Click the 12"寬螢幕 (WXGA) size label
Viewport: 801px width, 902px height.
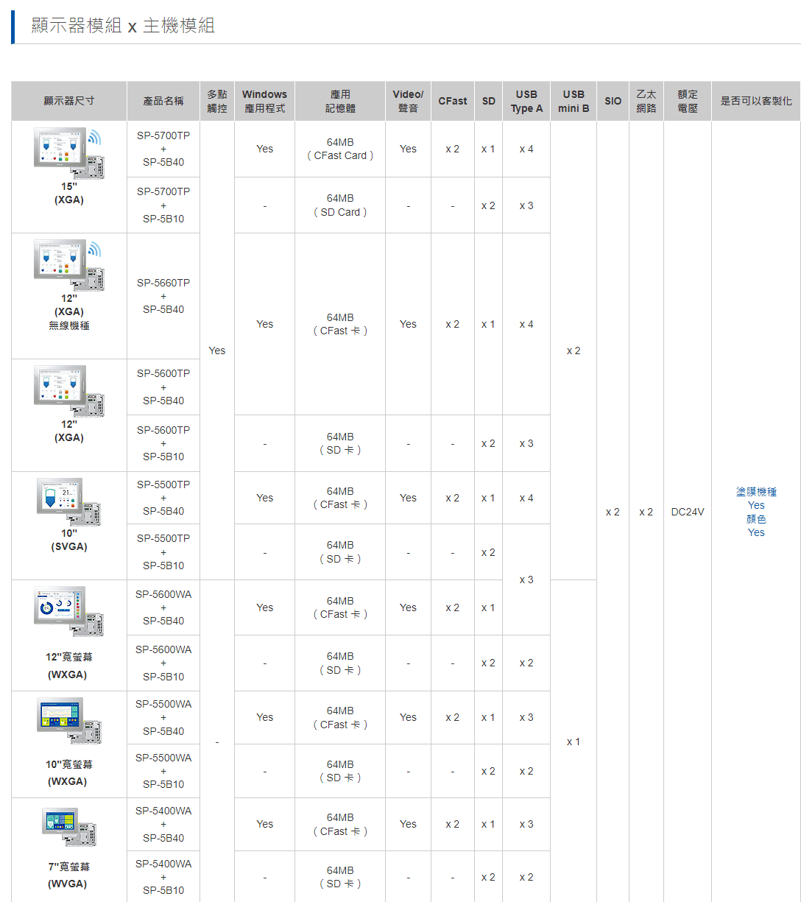(69, 666)
